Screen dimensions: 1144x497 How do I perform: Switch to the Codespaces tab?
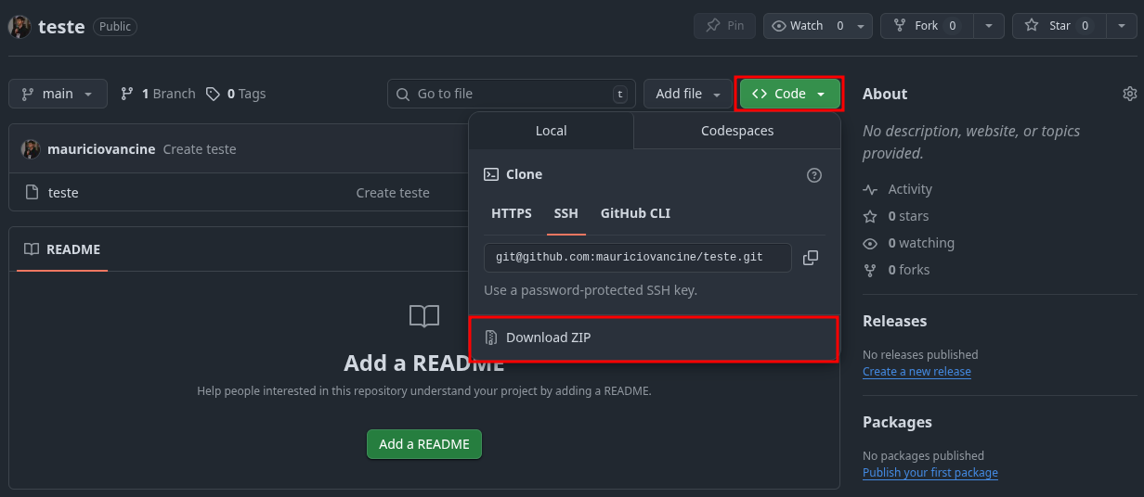(737, 131)
